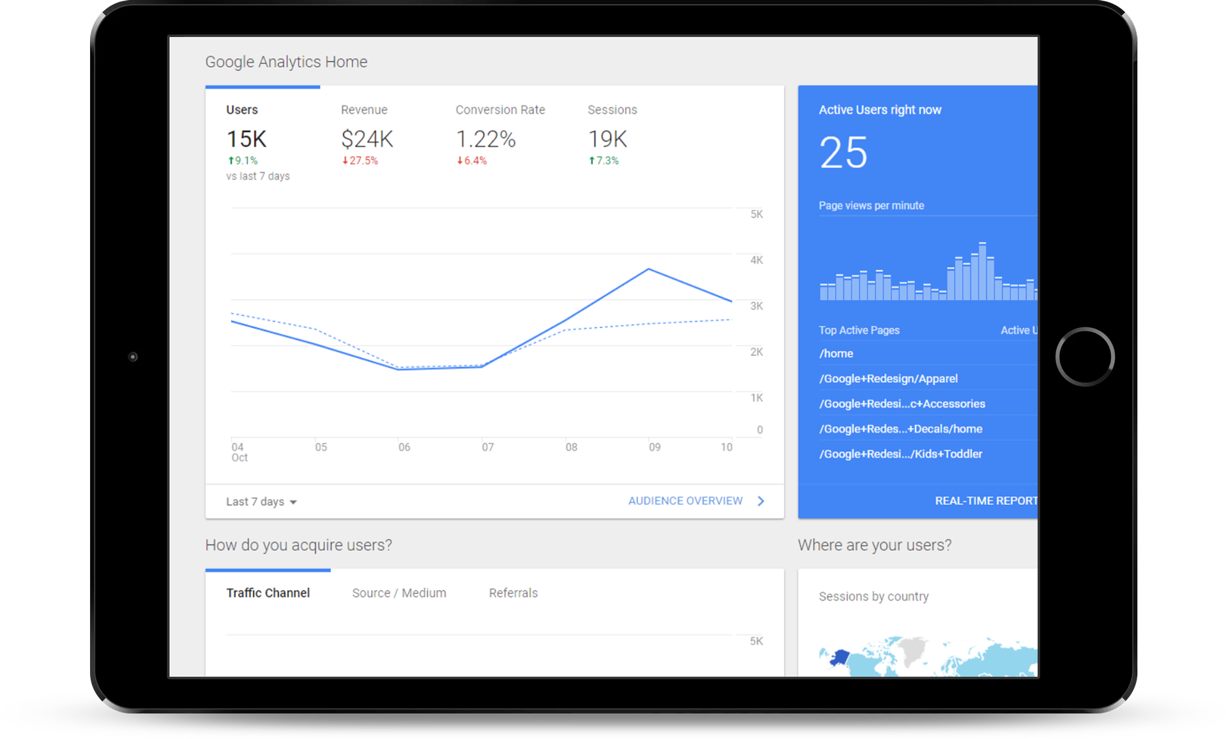
Task: Click the 19K sessions value
Action: click(x=607, y=138)
